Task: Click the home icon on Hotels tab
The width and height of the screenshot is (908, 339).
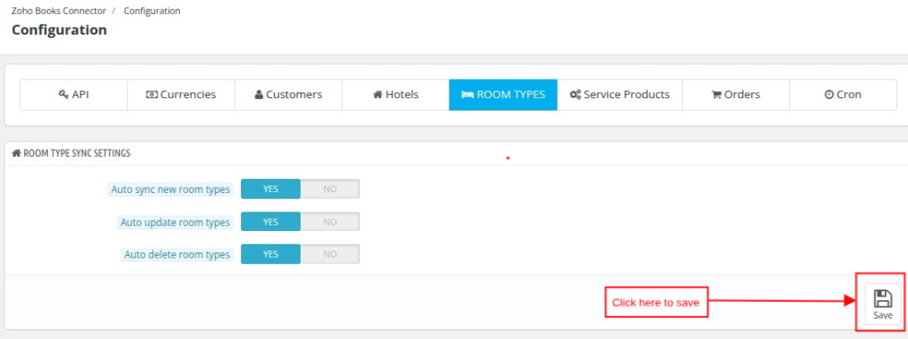Action: point(378,95)
